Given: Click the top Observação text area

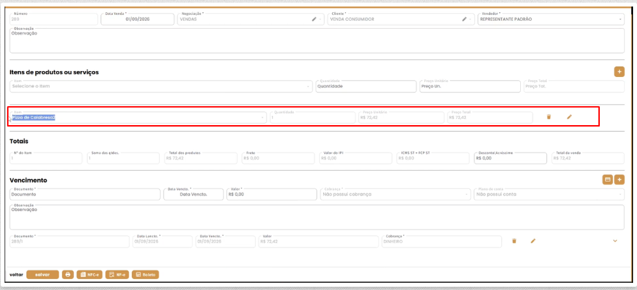Looking at the screenshot, I should coord(317,40).
